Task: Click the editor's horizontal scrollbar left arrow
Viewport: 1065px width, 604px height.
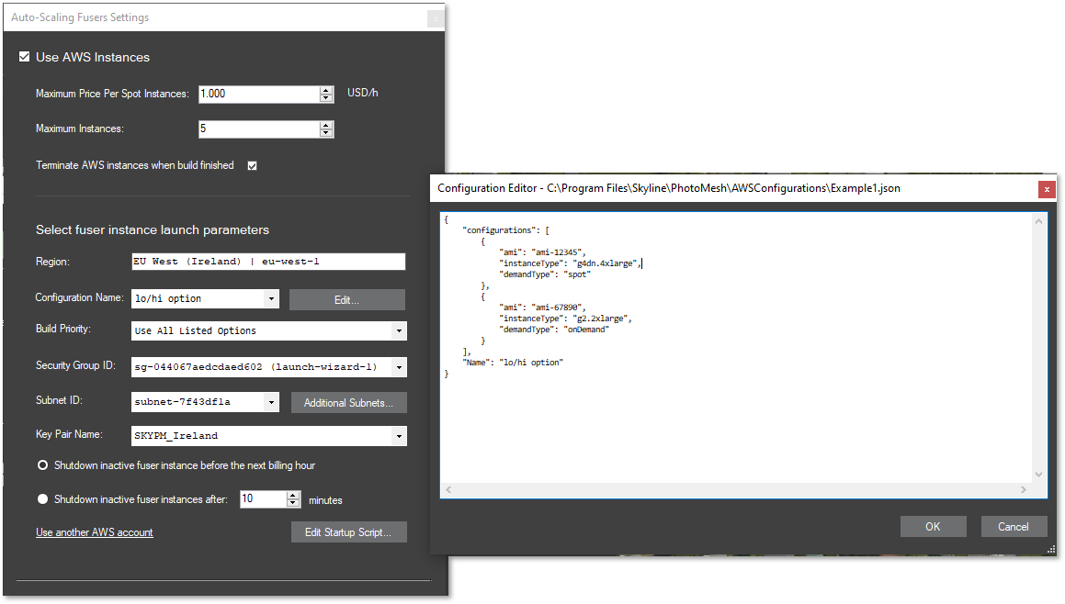Action: (x=448, y=489)
